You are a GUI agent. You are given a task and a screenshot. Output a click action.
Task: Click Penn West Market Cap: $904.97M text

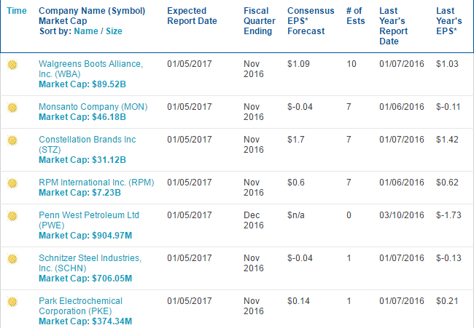point(85,236)
